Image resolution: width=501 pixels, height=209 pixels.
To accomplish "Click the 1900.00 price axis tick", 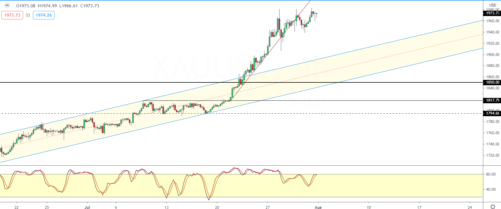I will click(493, 55).
